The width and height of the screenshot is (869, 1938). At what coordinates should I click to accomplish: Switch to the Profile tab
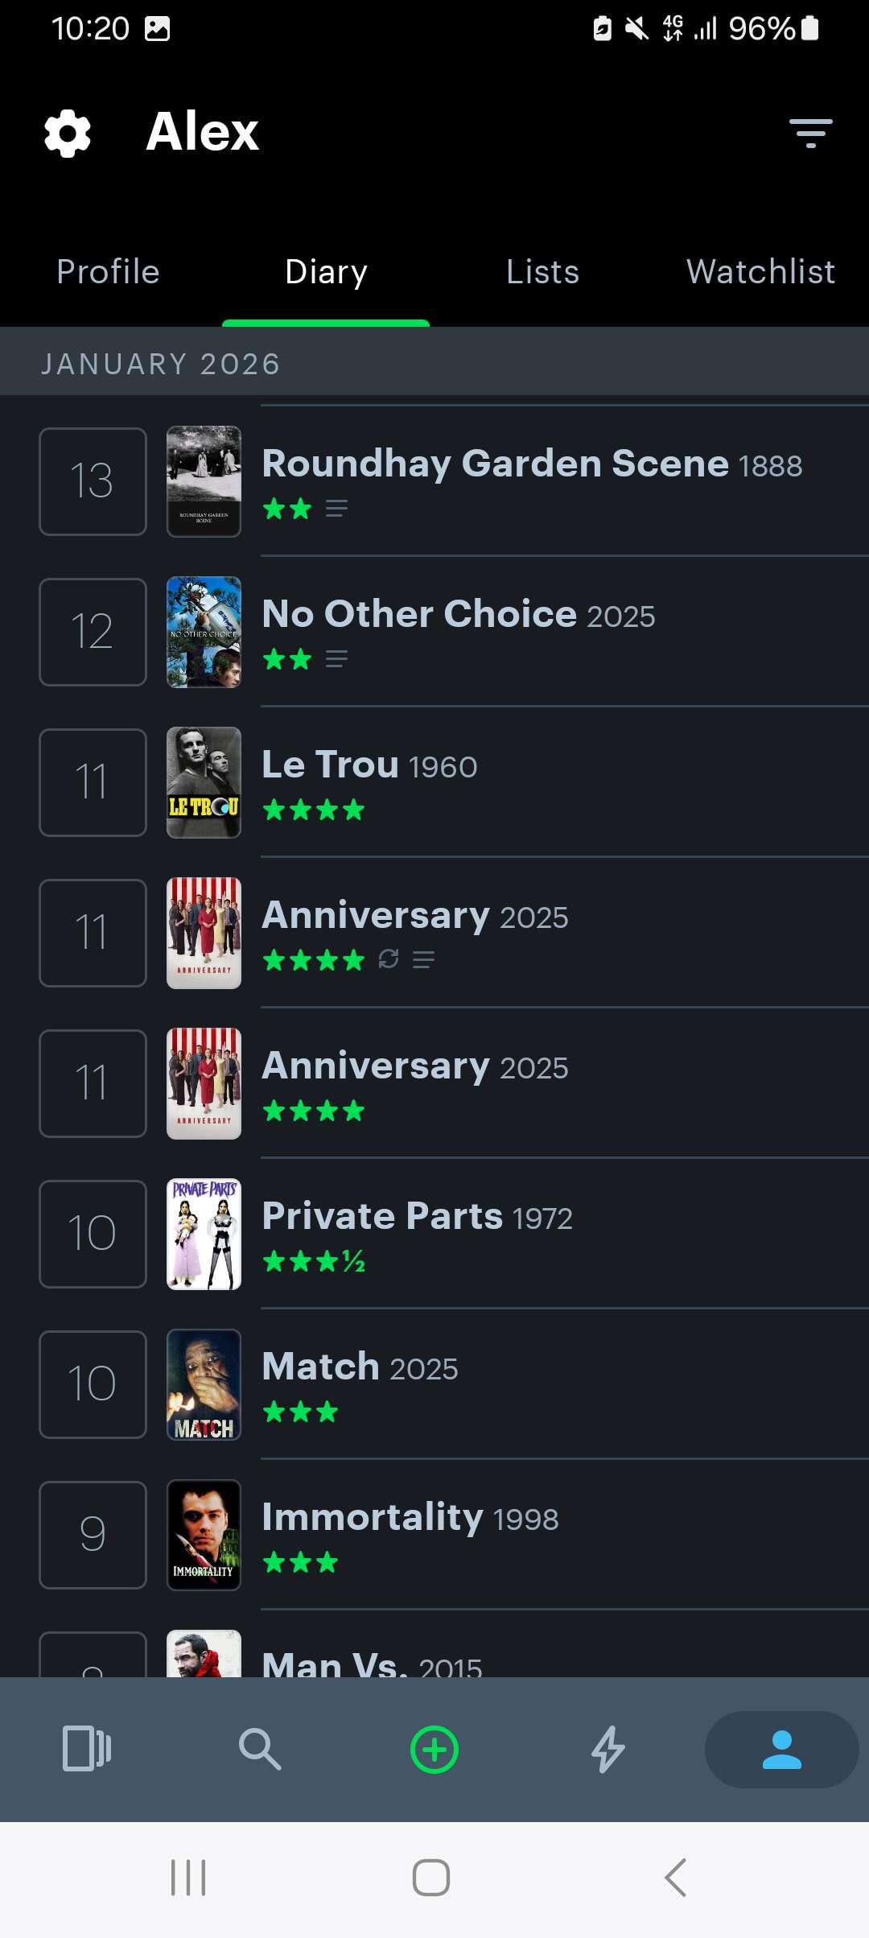109,272
